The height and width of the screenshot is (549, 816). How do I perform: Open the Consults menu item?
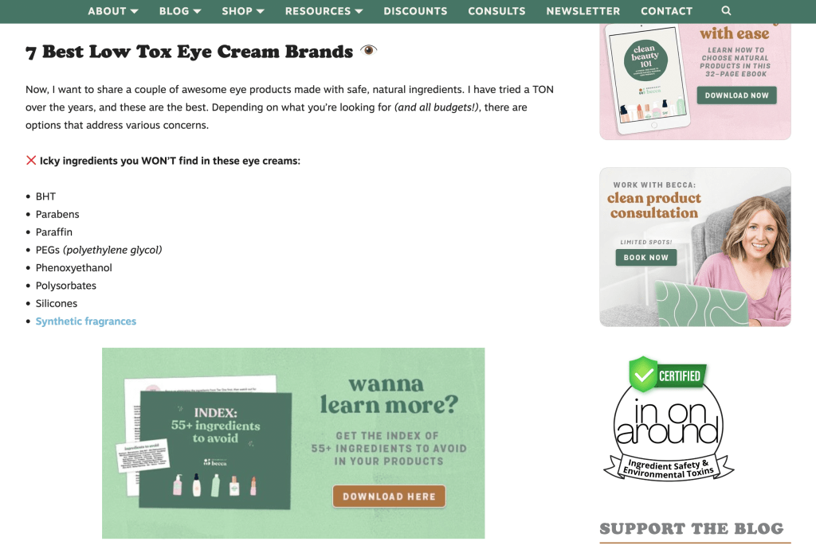pyautogui.click(x=496, y=11)
